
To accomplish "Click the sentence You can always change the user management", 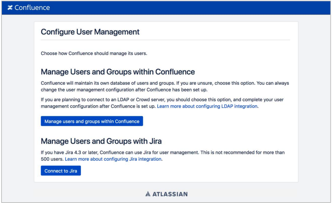I will pos(165,87).
